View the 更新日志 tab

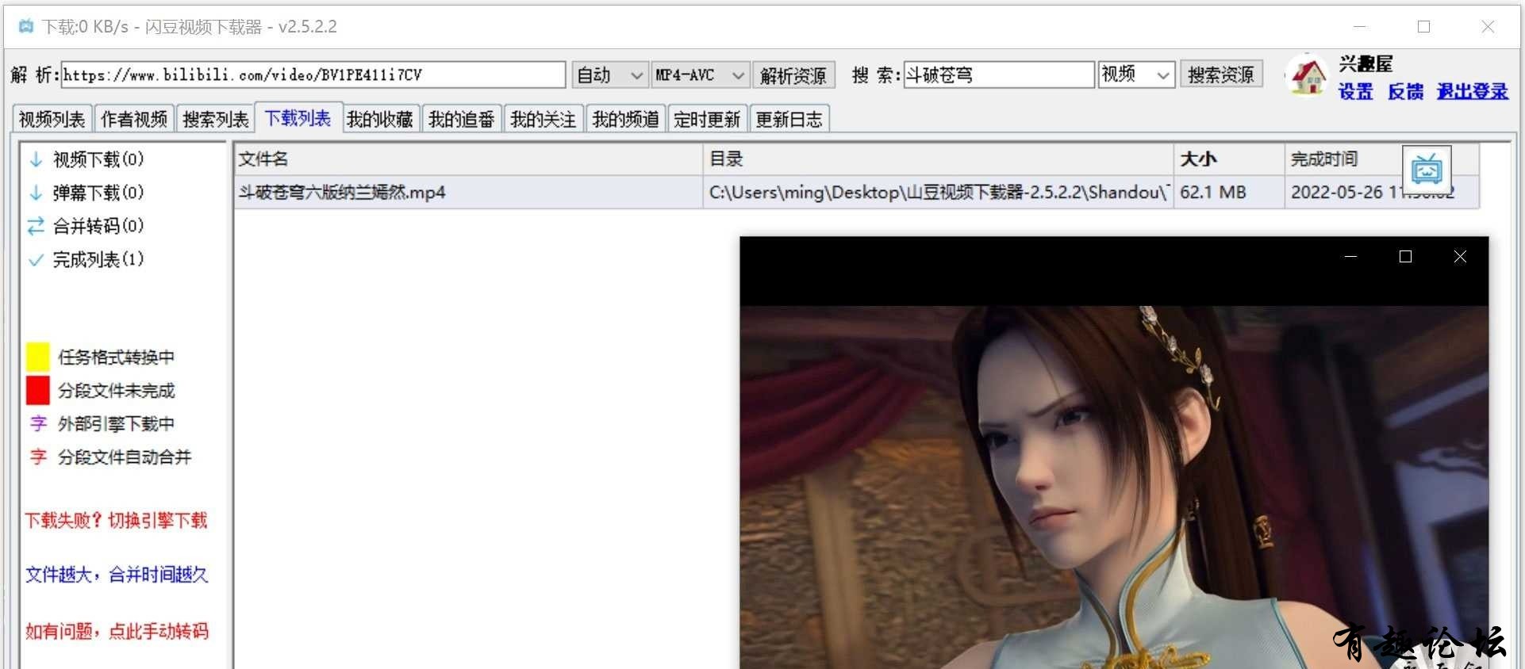point(789,119)
